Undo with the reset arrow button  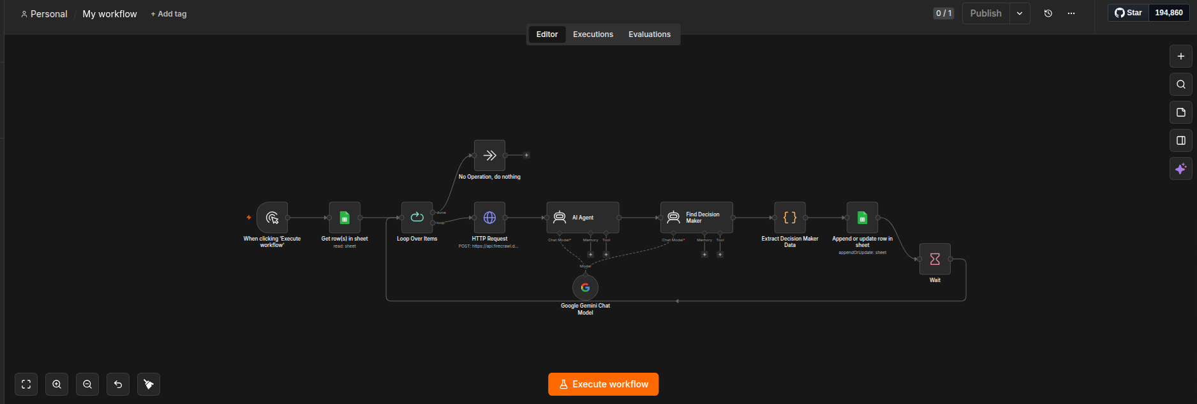118,384
